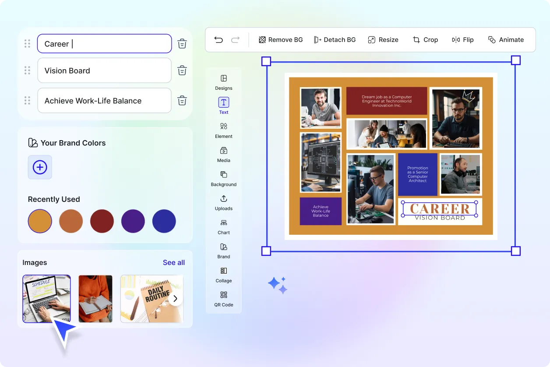
Task: Open the QR Code tool
Action: pos(224,299)
